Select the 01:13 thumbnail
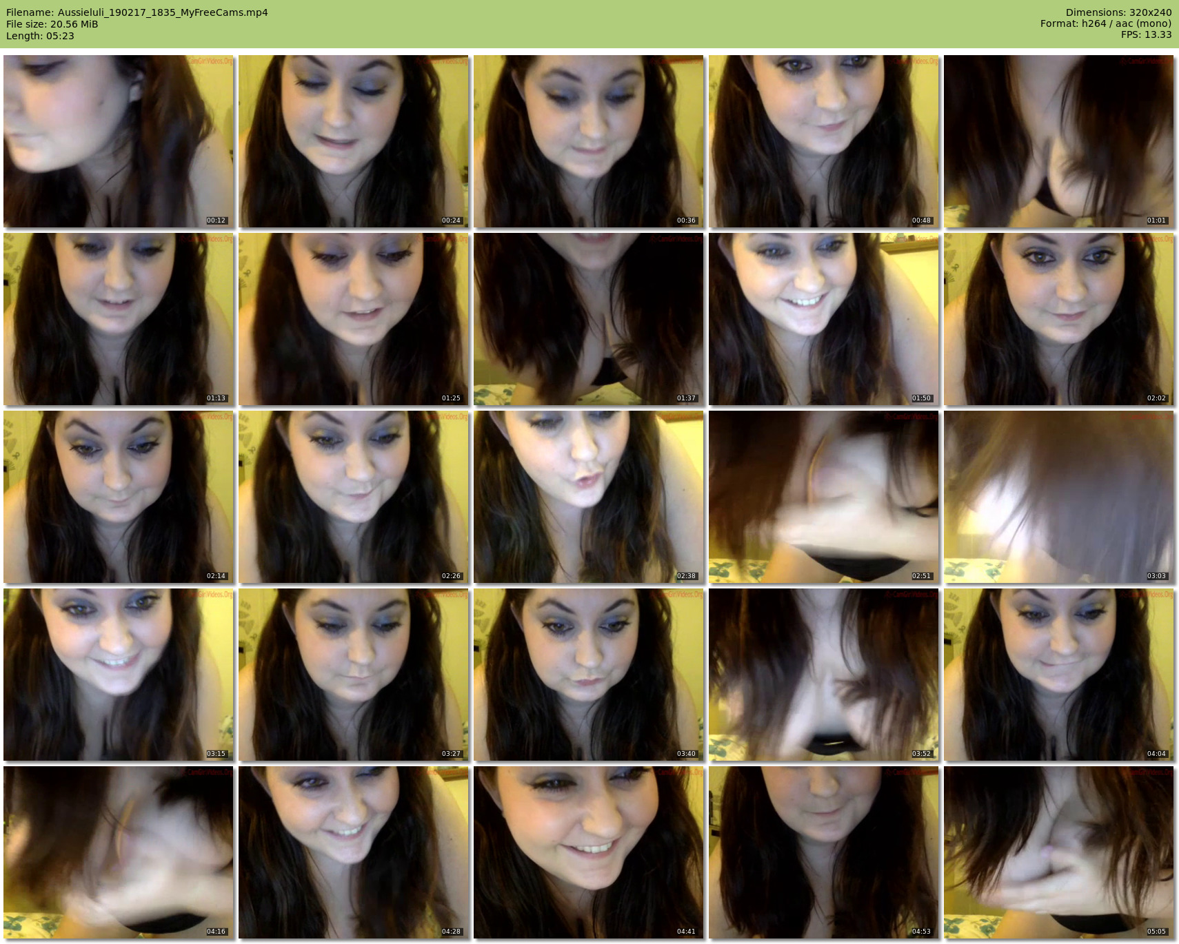Viewport: 1179px width, 944px height. click(x=119, y=319)
